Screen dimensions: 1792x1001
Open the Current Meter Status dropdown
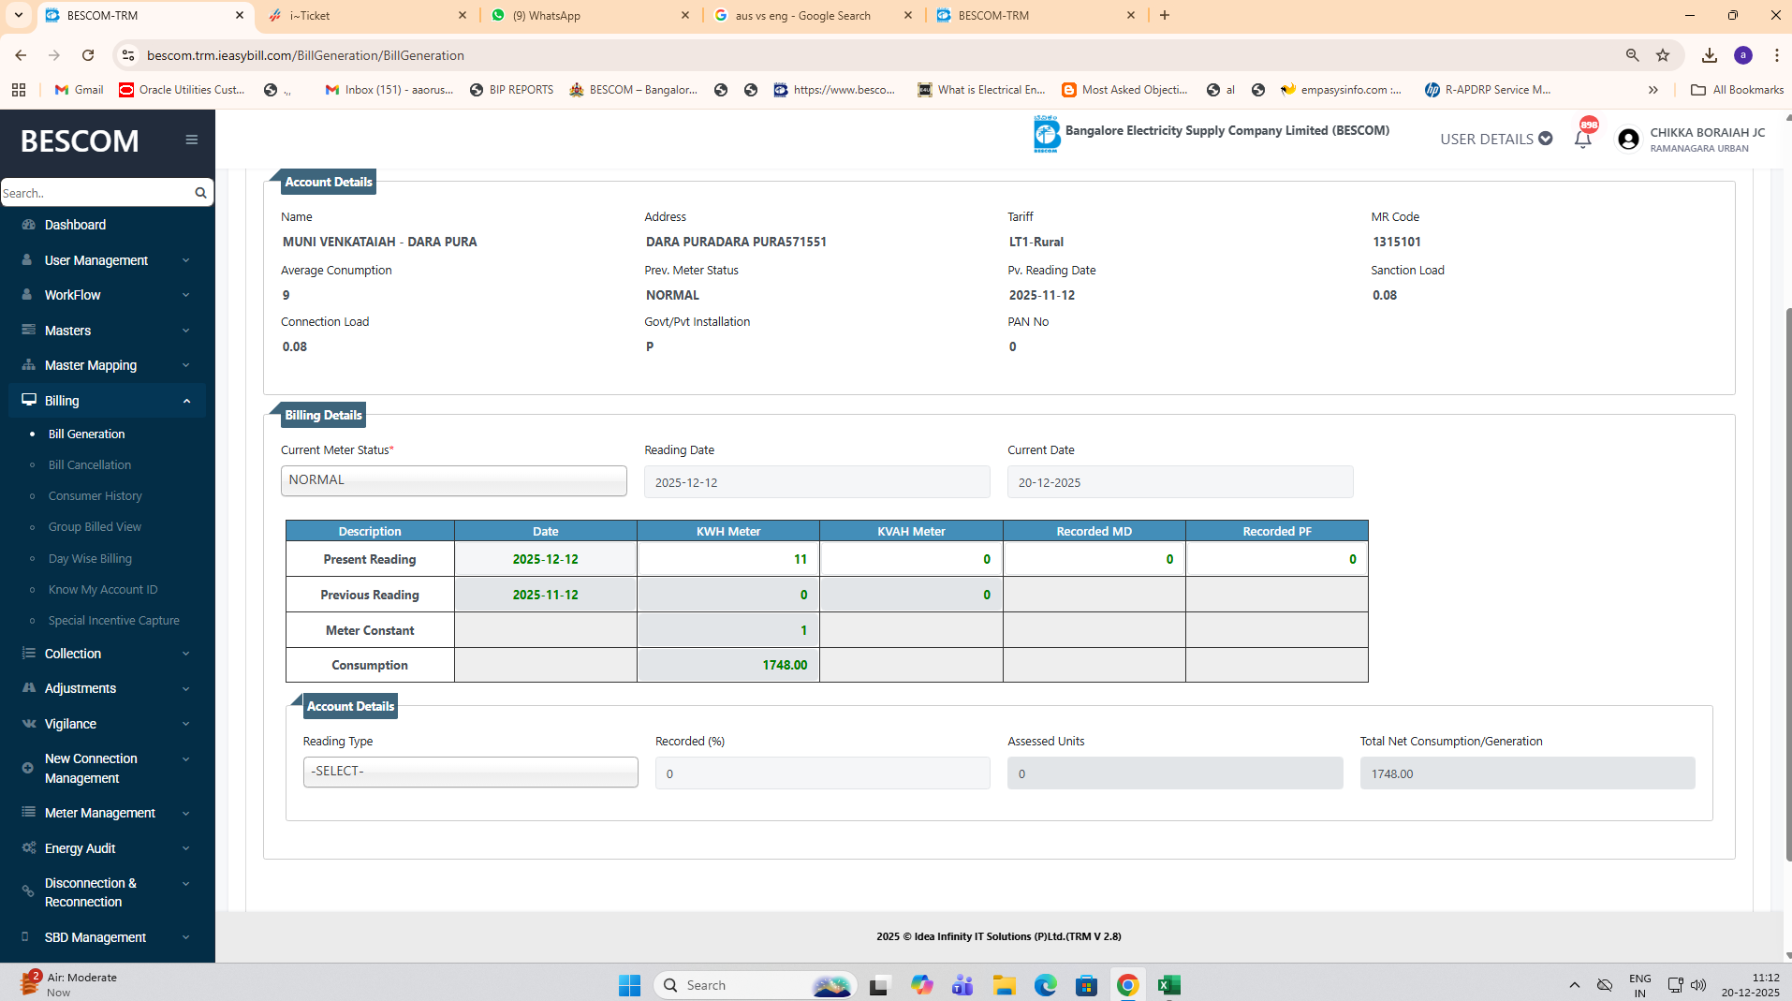click(x=453, y=480)
